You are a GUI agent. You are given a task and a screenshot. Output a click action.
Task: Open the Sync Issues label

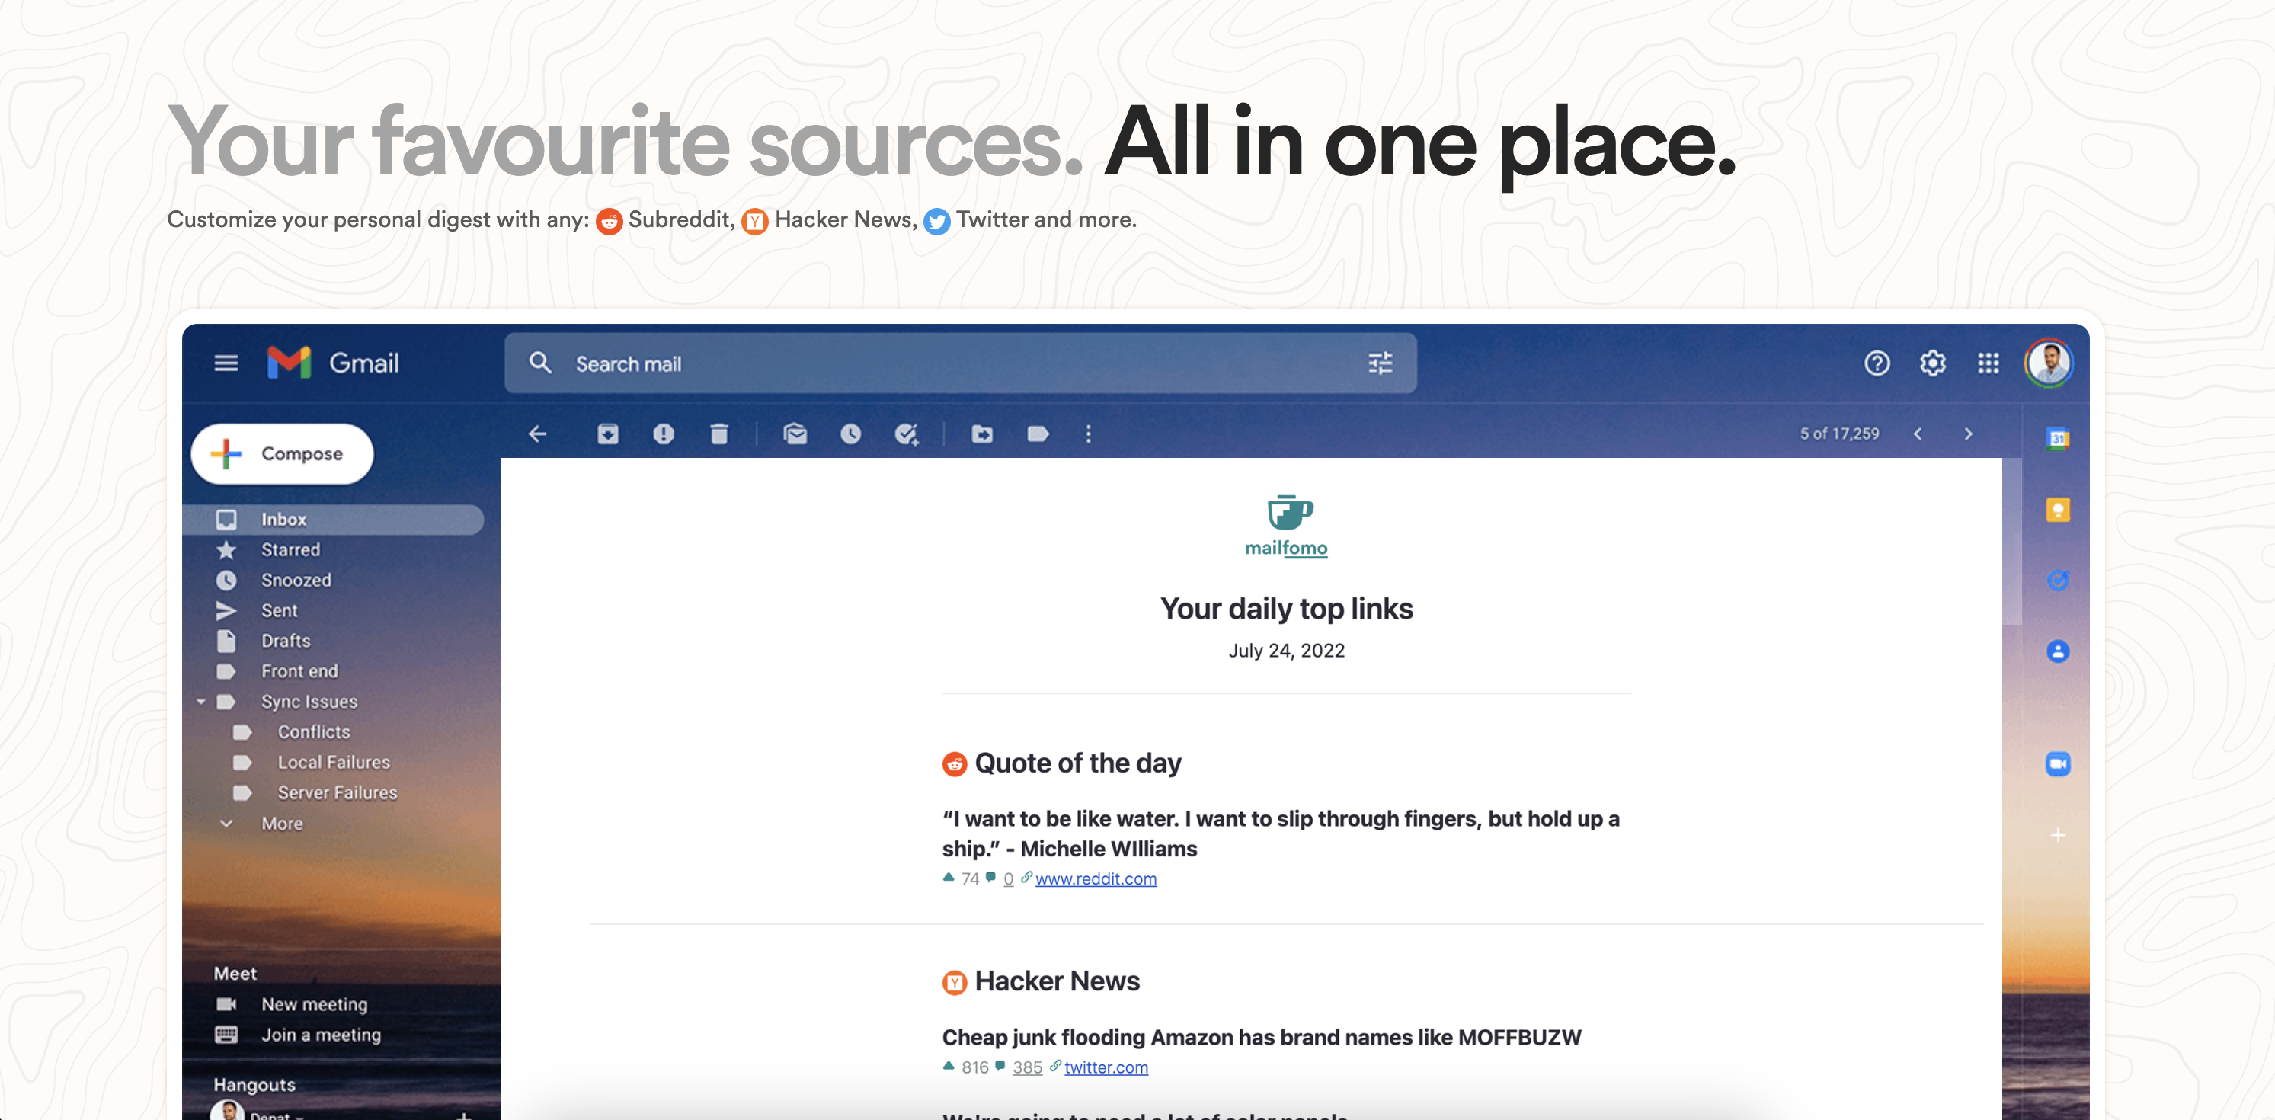coord(309,701)
